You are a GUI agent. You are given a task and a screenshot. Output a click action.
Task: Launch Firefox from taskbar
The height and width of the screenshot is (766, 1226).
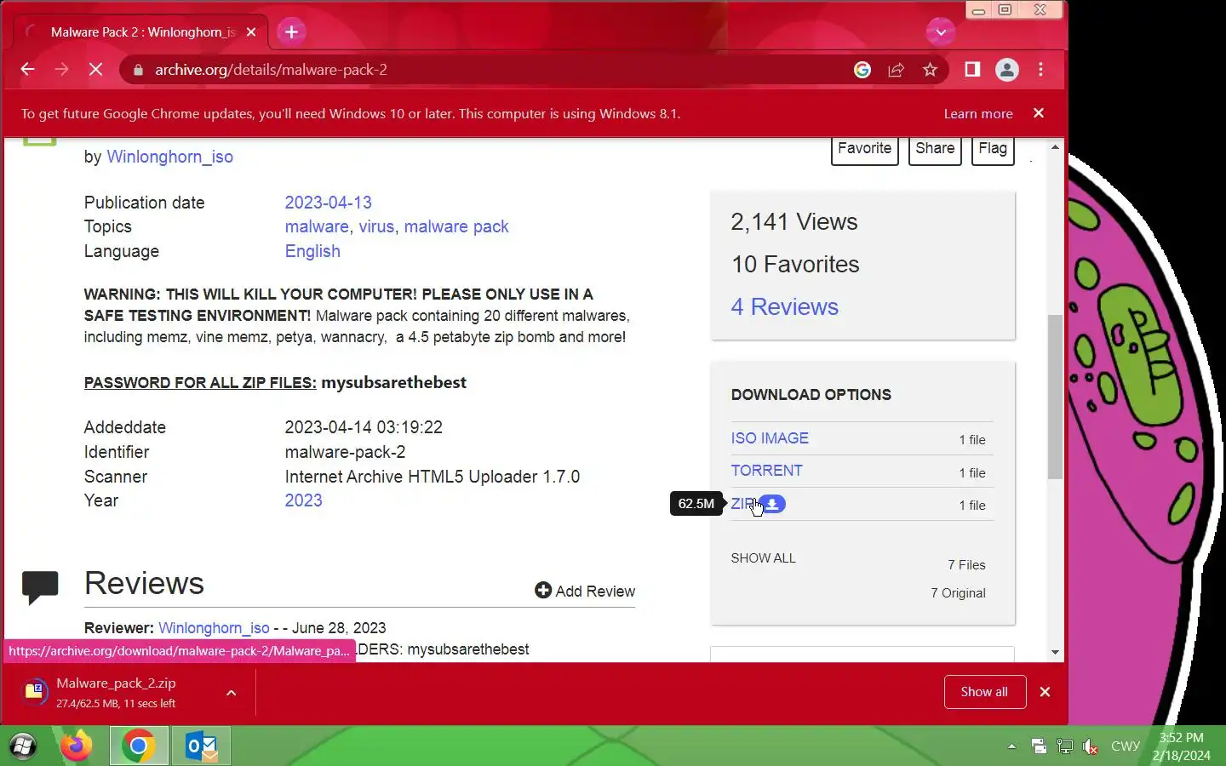coord(76,746)
